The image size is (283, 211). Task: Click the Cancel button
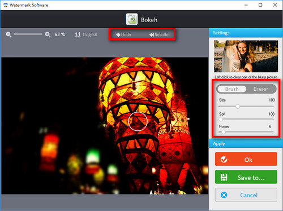pyautogui.click(x=246, y=195)
